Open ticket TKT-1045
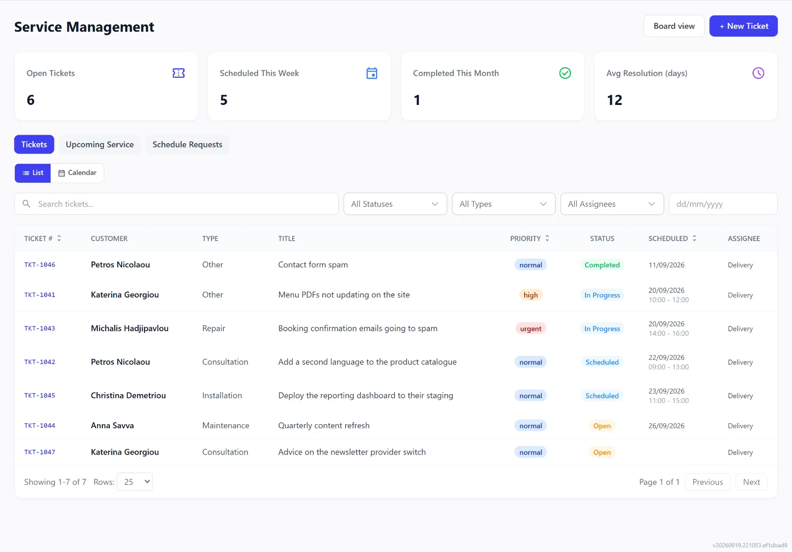 pyautogui.click(x=40, y=396)
